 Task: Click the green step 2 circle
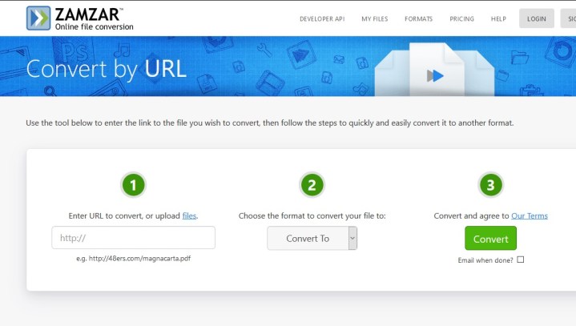click(x=312, y=185)
